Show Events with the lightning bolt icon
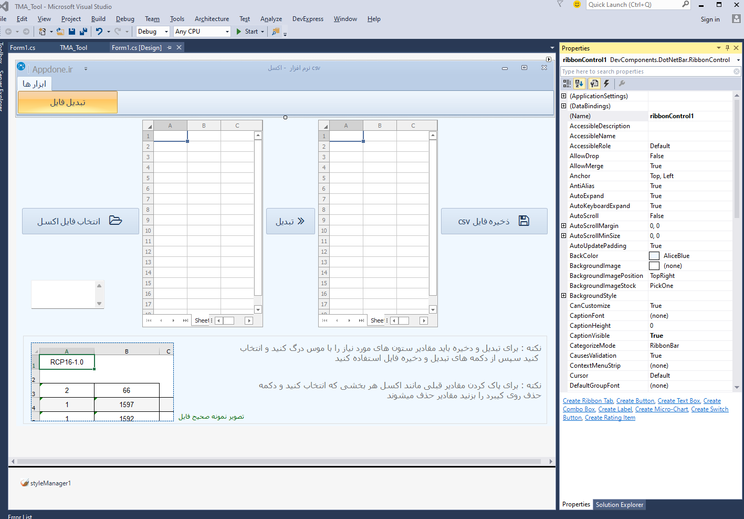The image size is (744, 519). [606, 84]
